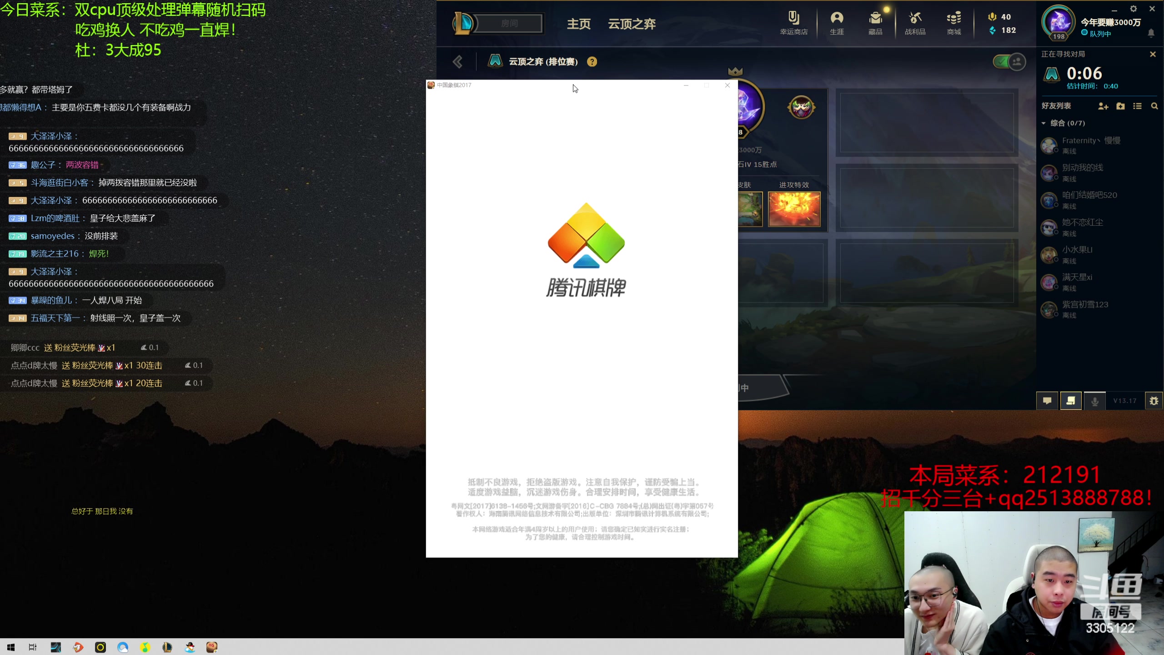Open the 生涯 career profile icon

(837, 23)
